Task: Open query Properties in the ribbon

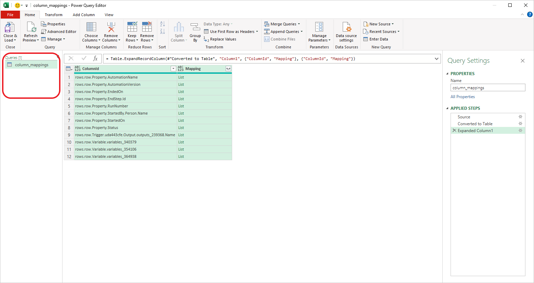Action: point(53,24)
